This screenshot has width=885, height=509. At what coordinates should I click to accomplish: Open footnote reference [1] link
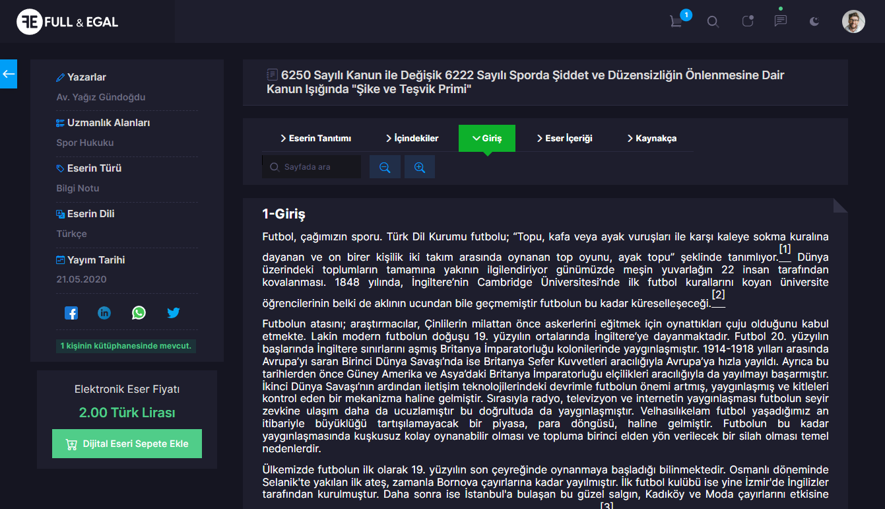click(x=785, y=250)
